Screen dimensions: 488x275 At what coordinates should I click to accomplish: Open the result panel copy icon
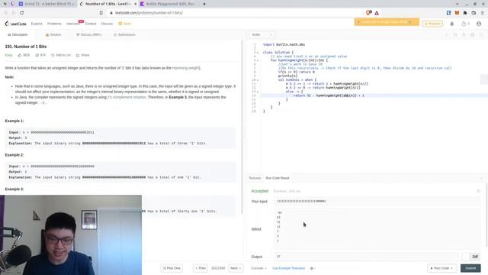pos(478,191)
